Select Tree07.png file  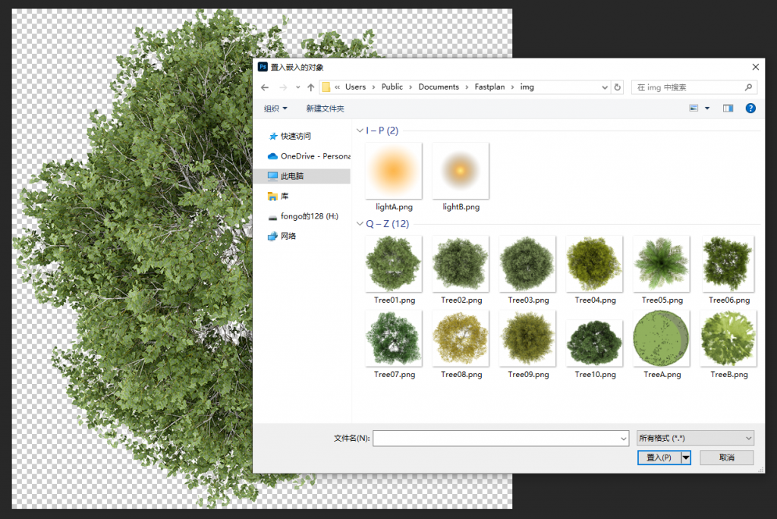pyautogui.click(x=394, y=344)
